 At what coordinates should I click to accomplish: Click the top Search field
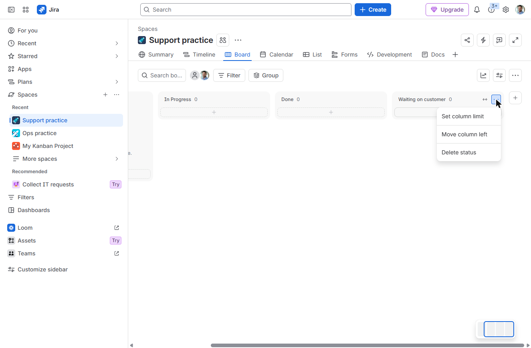246,10
